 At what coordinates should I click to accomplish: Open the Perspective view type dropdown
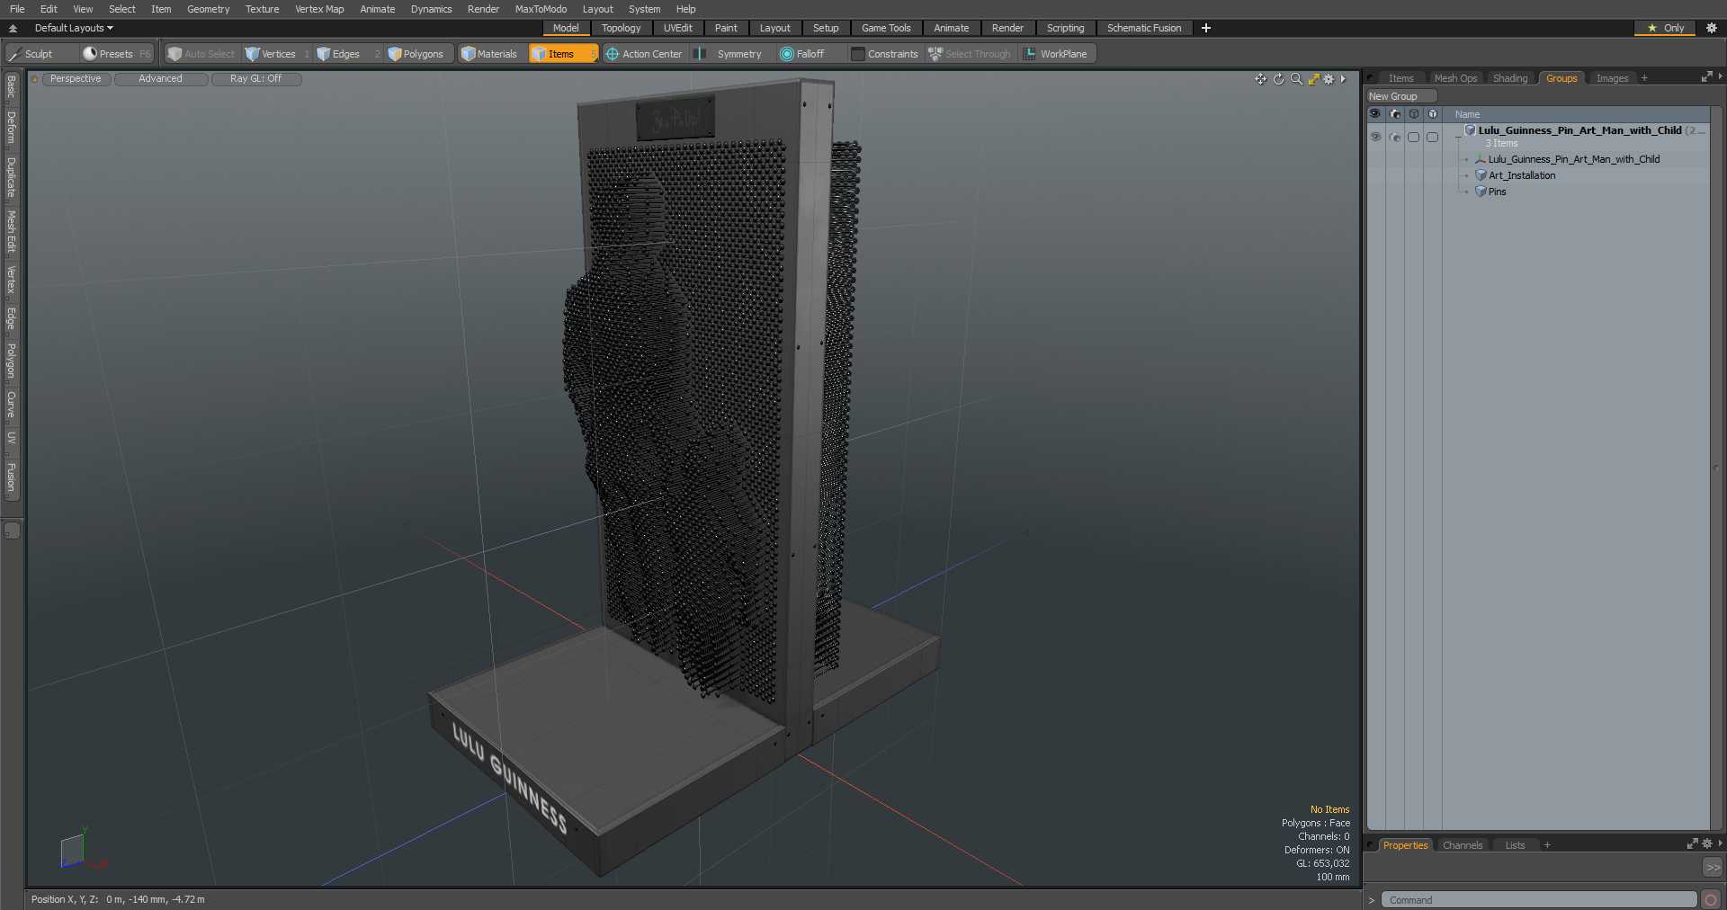coord(76,79)
